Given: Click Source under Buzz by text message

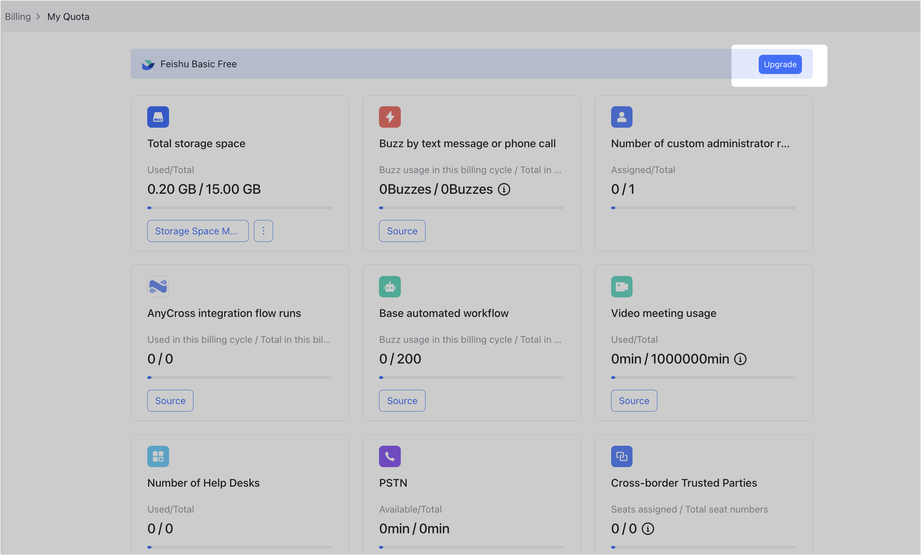Looking at the screenshot, I should (402, 231).
